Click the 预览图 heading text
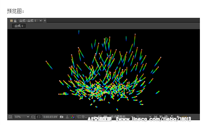203x125 pixels. tap(15, 11)
